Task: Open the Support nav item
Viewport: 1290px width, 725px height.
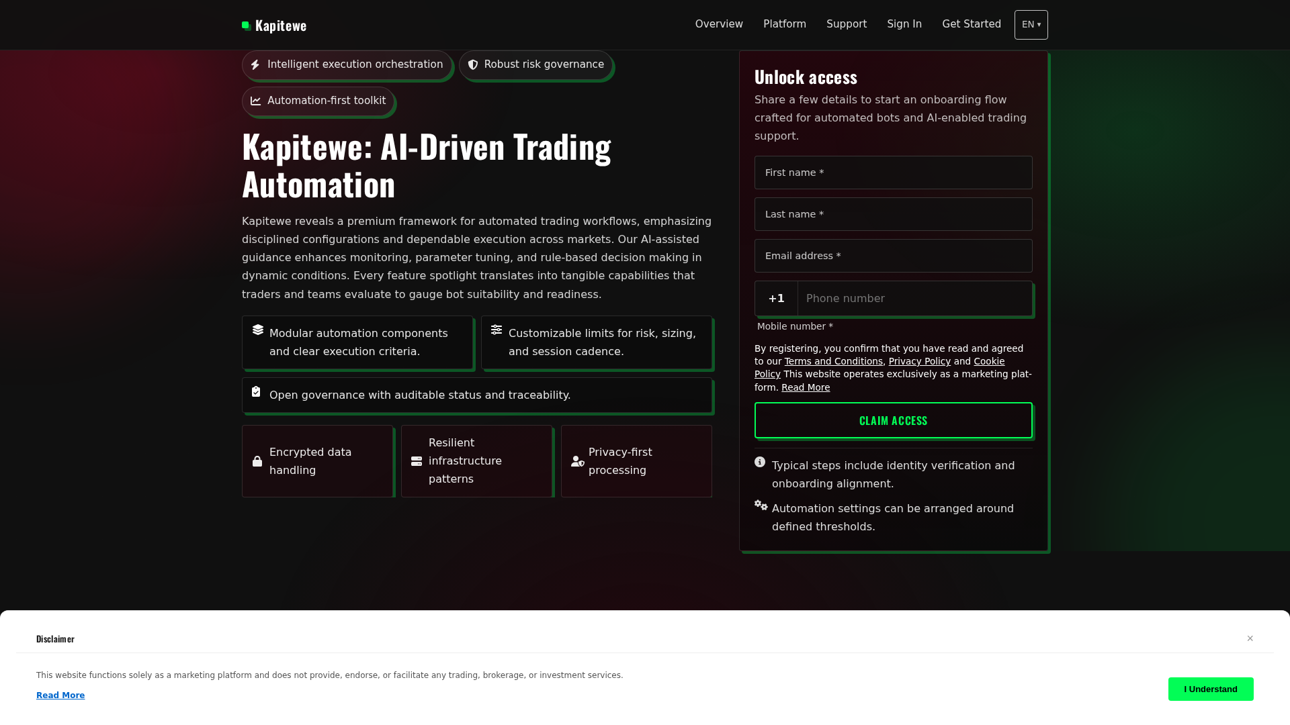Action: [847, 24]
